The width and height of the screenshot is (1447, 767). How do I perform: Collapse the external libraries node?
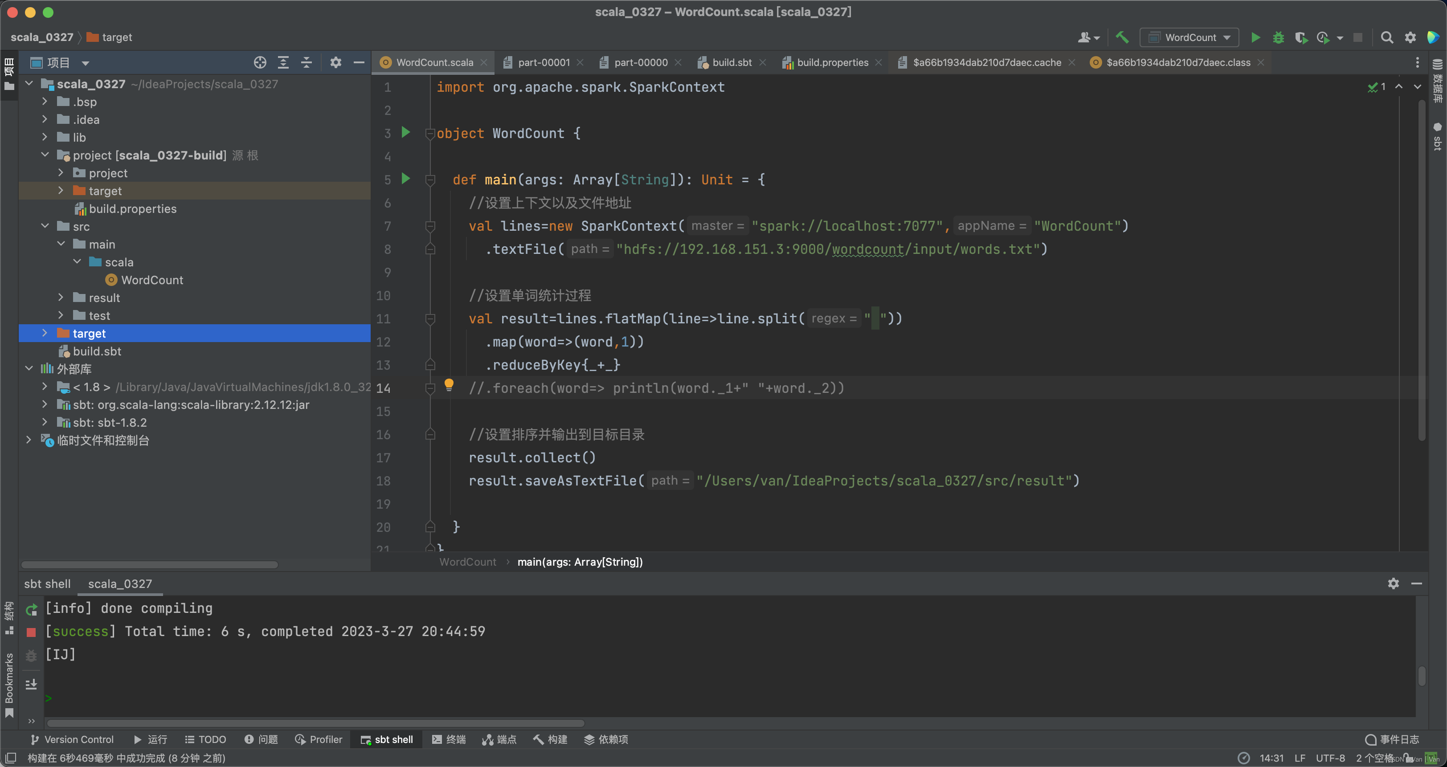[x=29, y=369]
